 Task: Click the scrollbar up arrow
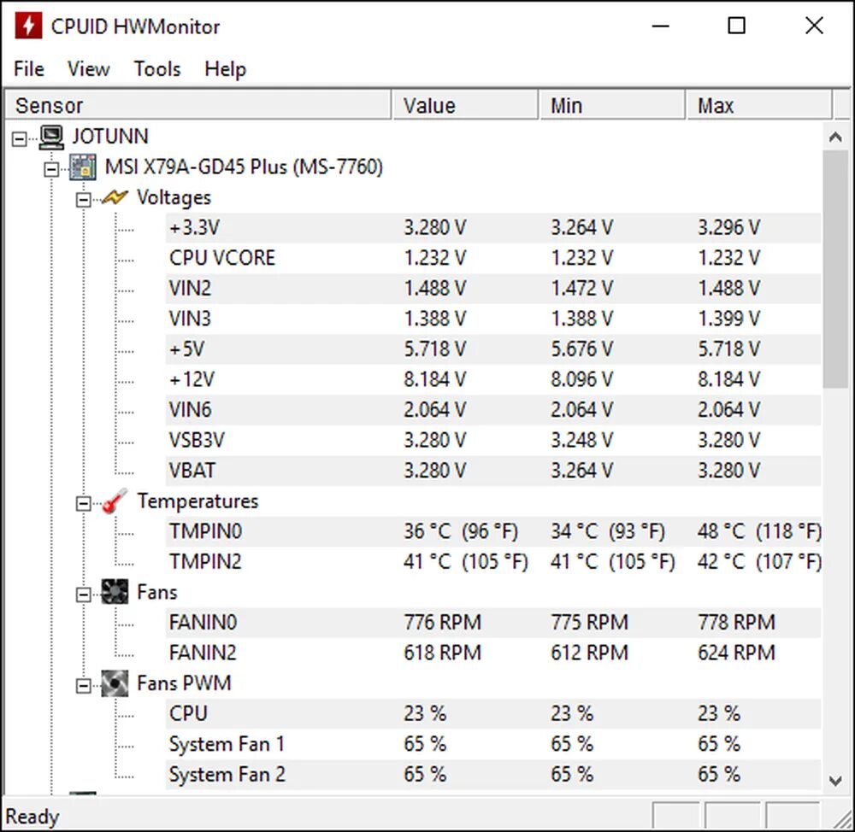click(x=835, y=136)
